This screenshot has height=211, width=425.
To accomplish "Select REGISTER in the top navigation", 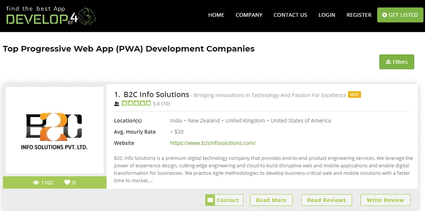I will pyautogui.click(x=359, y=15).
